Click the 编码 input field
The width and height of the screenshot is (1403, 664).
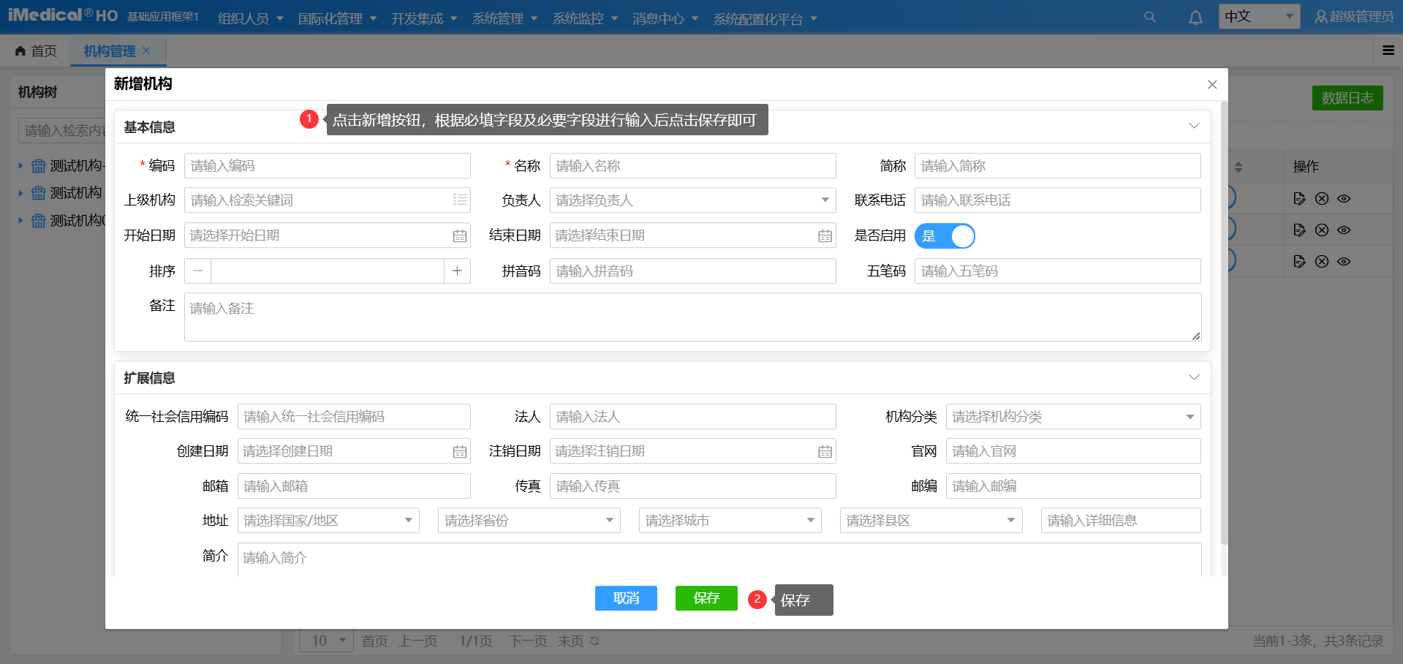(x=327, y=166)
